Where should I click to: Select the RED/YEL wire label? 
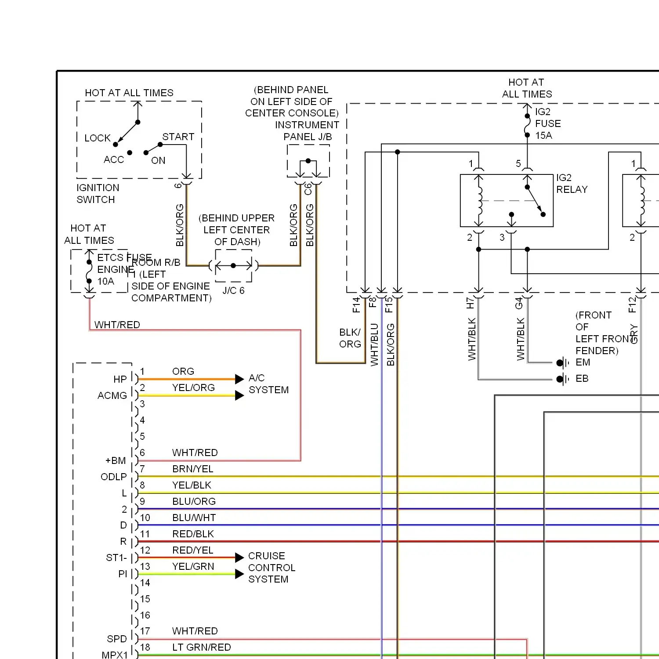[x=192, y=550]
